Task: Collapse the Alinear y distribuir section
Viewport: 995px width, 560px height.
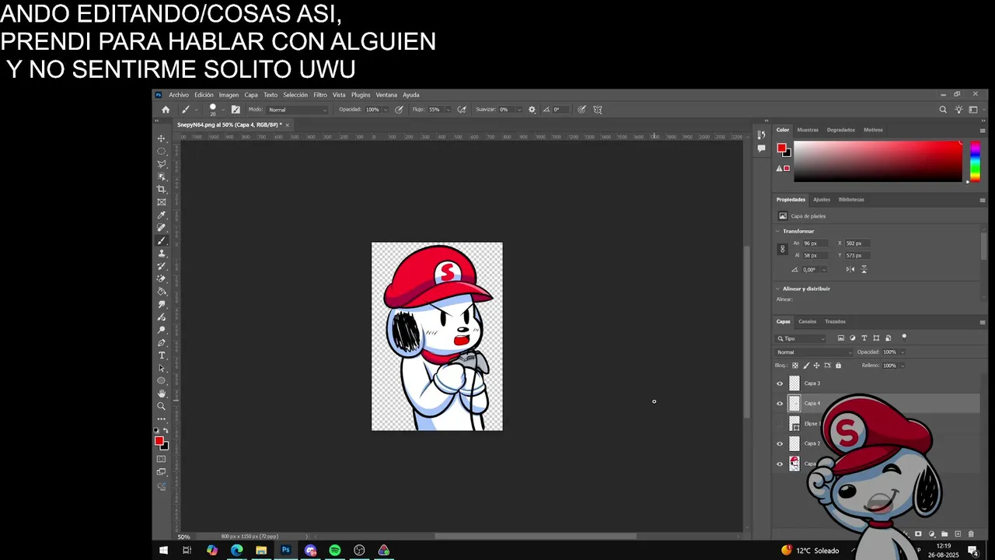Action: coord(778,289)
